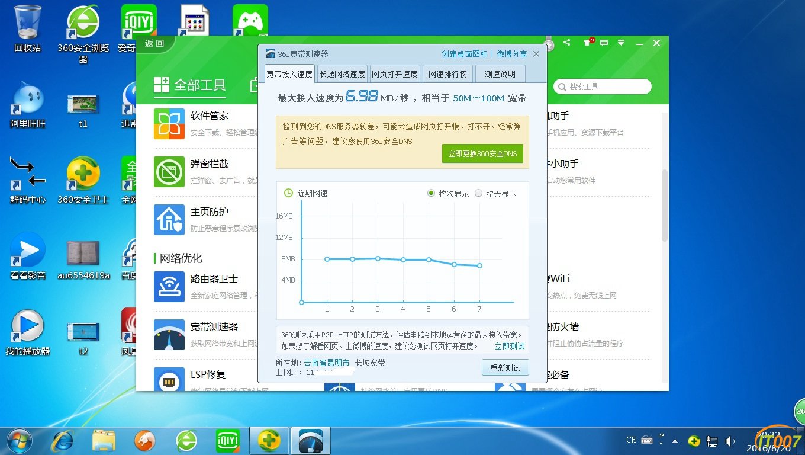Viewport: 805px width, 455px height.
Task: Click the 返回 back button in 360 window
Action: pos(154,43)
